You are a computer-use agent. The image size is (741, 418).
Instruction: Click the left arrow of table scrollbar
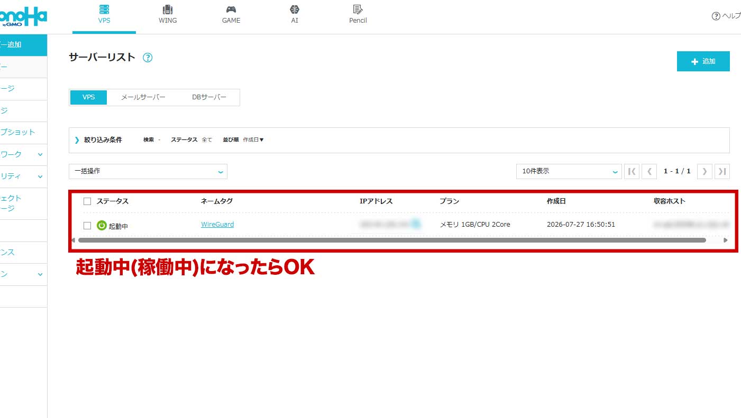tap(74, 240)
